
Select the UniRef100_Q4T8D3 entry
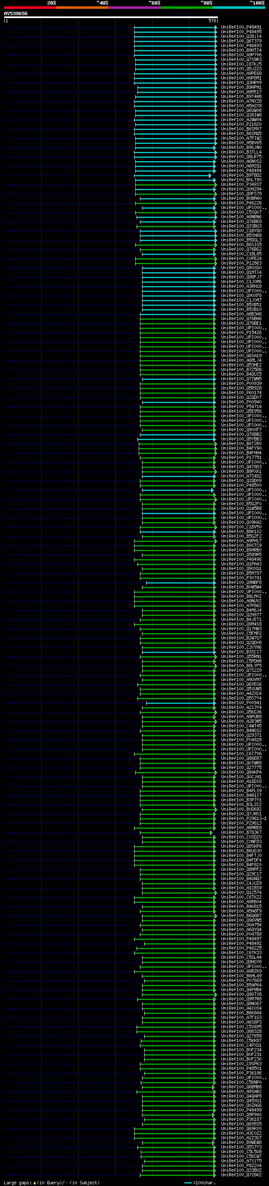tap(241, 467)
